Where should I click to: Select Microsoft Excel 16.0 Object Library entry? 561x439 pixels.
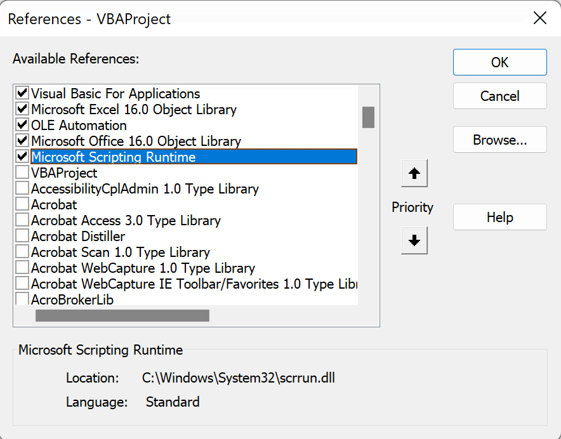pos(134,110)
